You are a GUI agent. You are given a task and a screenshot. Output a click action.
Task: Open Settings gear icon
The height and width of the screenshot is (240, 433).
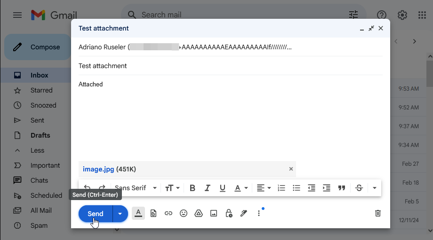pyautogui.click(x=402, y=15)
